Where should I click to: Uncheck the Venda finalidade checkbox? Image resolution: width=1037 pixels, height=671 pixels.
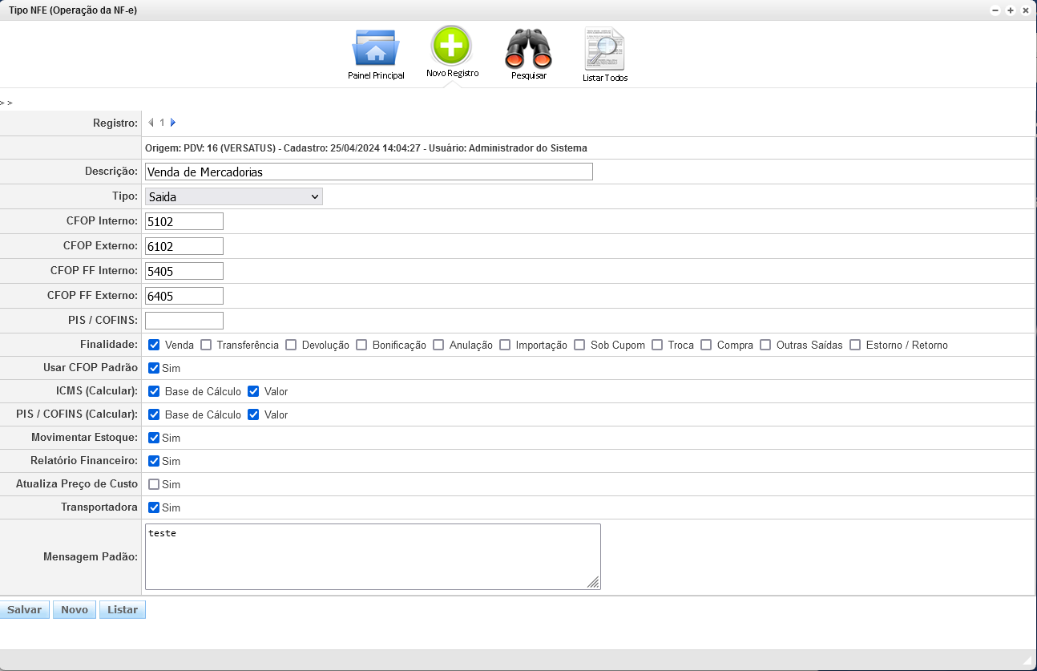tap(155, 345)
